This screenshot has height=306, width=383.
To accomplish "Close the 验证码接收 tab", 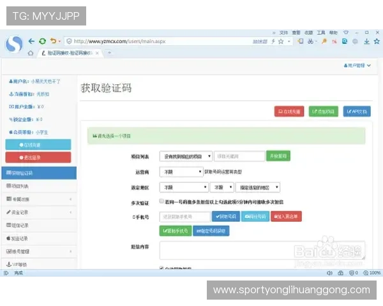I will 97,53.
